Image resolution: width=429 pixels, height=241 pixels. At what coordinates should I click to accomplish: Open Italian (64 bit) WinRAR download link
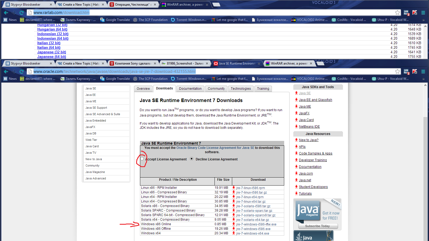[49, 48]
